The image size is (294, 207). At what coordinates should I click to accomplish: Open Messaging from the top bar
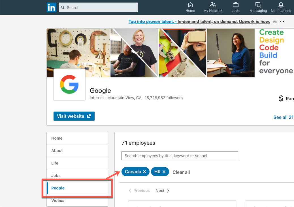(x=258, y=7)
